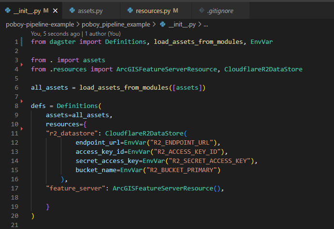Click the Python icon on assets.py tab
Viewport: 334px width, 229px height.
72,11
